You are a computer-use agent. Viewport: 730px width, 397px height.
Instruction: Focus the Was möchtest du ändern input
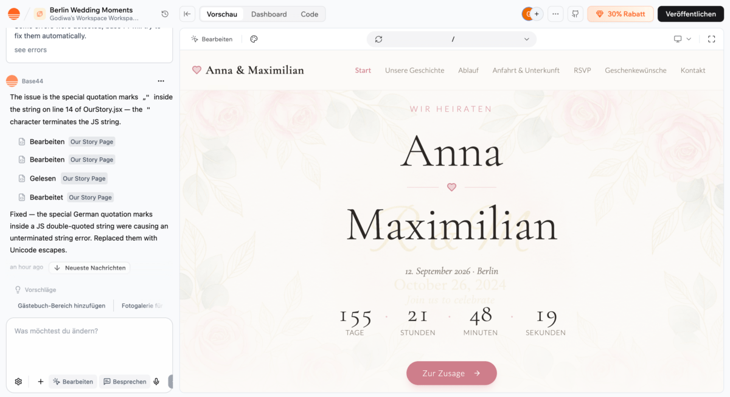(89, 343)
